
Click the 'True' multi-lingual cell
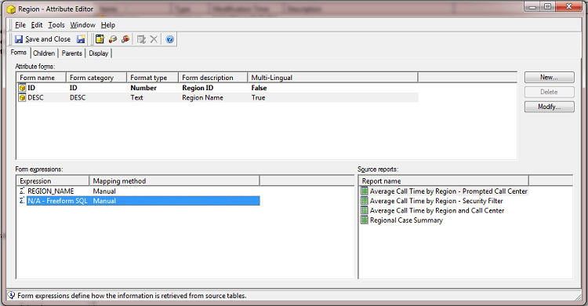tap(258, 97)
